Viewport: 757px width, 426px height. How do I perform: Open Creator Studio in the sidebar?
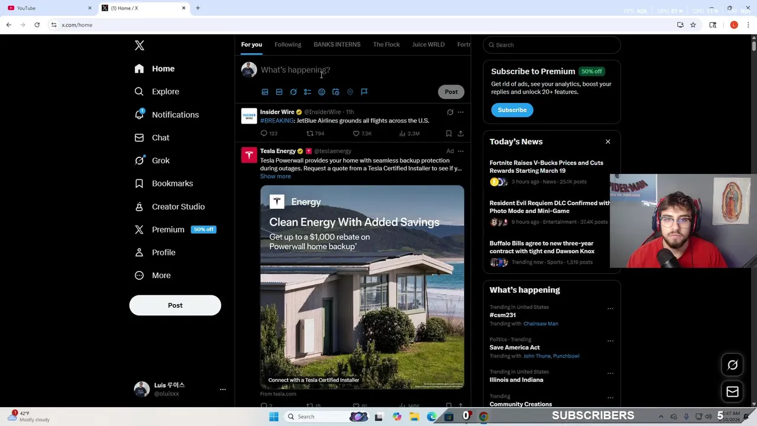(170, 206)
